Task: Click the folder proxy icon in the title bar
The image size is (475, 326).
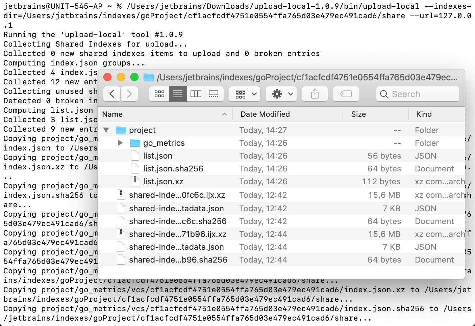Action: tap(149, 77)
